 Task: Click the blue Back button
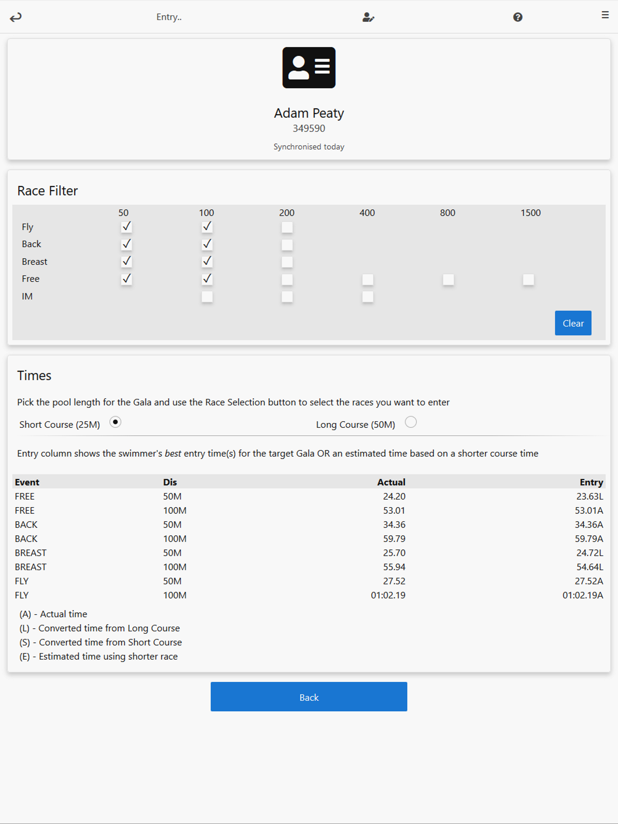[x=309, y=697]
